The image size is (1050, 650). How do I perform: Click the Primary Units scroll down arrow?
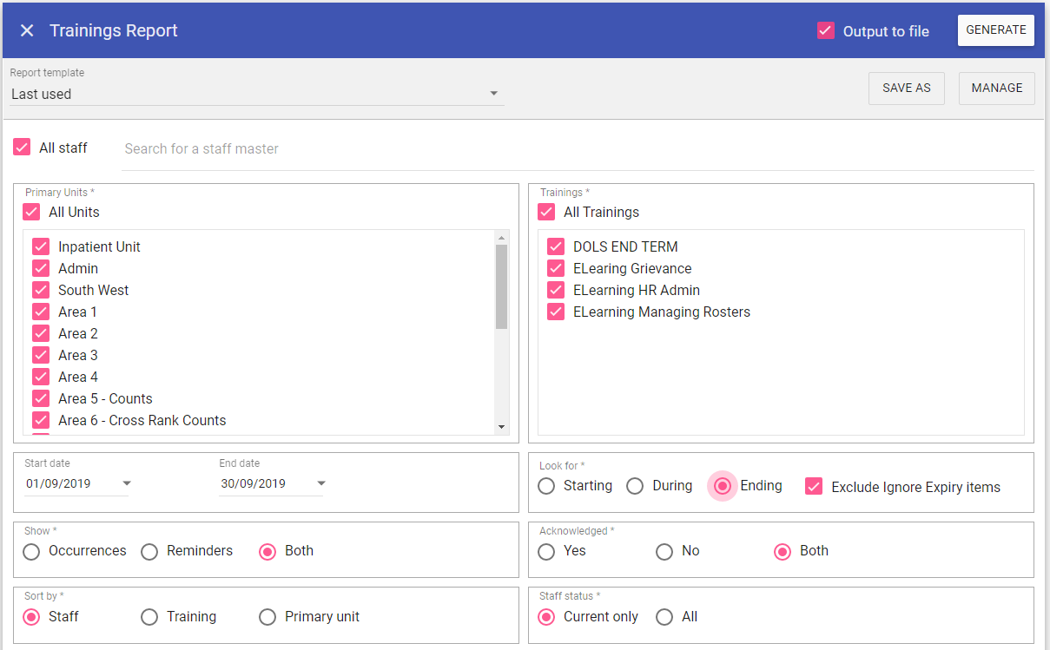click(501, 427)
